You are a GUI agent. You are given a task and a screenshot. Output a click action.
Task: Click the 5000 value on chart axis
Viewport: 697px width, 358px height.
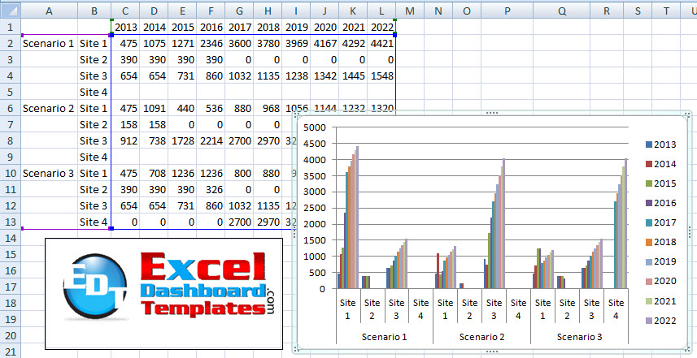coord(314,128)
